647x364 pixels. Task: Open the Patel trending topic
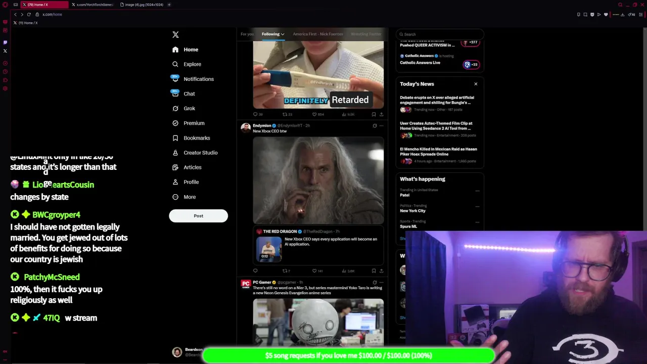pyautogui.click(x=405, y=195)
